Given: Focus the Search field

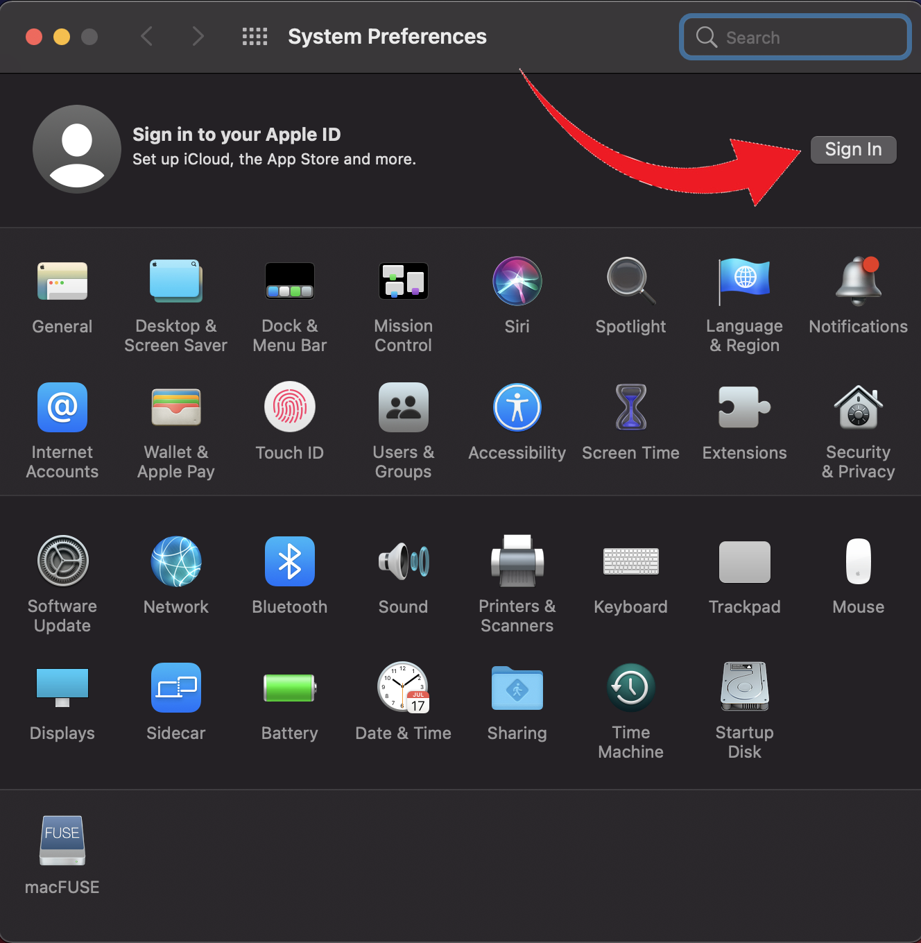Looking at the screenshot, I should tap(795, 37).
